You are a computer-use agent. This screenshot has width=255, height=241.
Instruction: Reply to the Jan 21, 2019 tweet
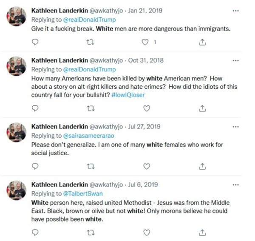tap(35, 42)
